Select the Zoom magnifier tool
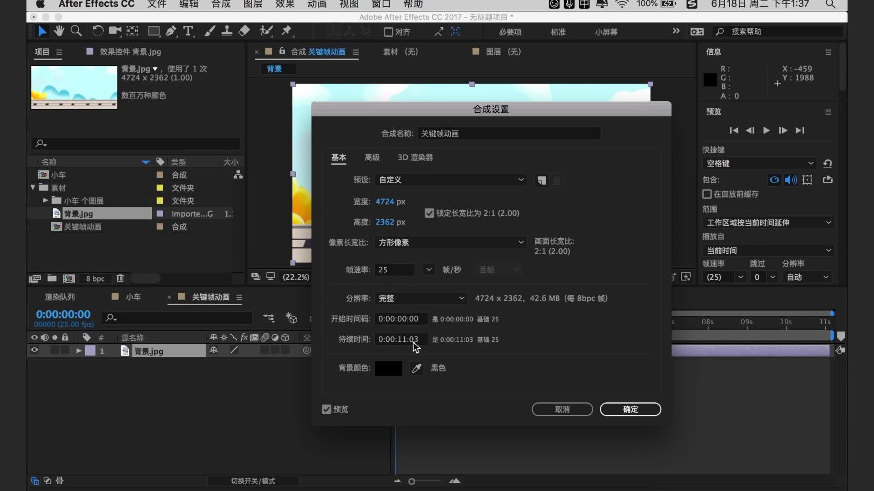 point(76,31)
